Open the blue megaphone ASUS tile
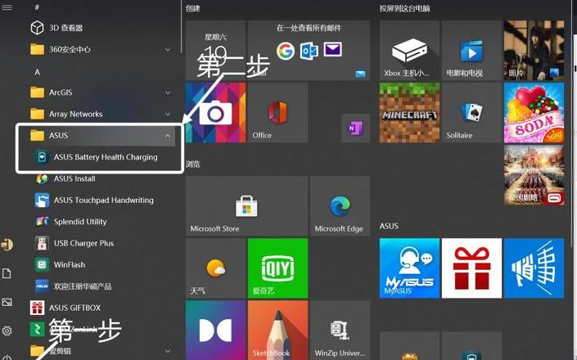 coord(534,268)
